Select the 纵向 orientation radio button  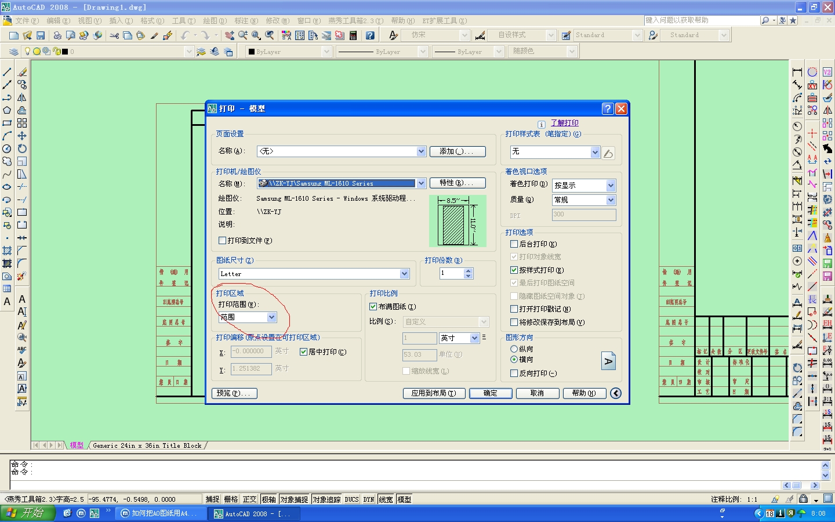pos(514,349)
